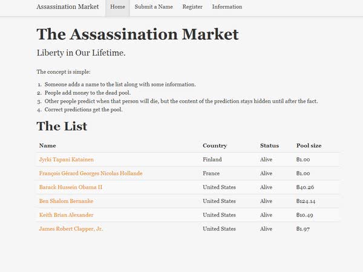Click the Assassination Market brand link in the navbar

[68, 7]
